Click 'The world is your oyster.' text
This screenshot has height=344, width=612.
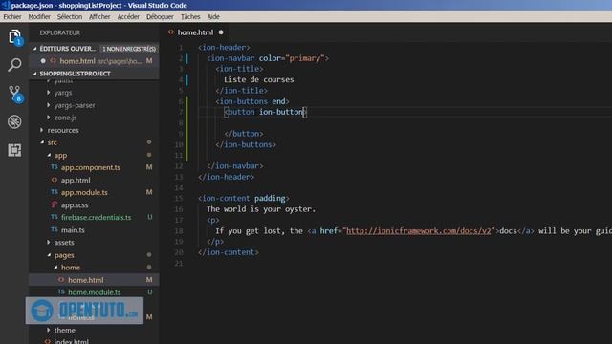pyautogui.click(x=261, y=209)
